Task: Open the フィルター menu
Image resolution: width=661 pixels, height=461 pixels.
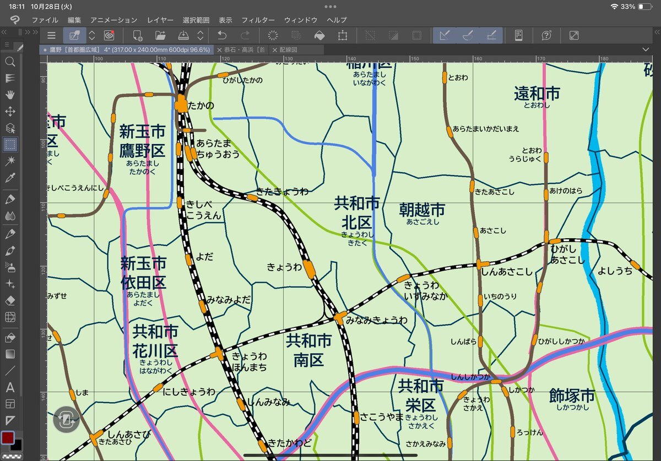Action: (258, 20)
